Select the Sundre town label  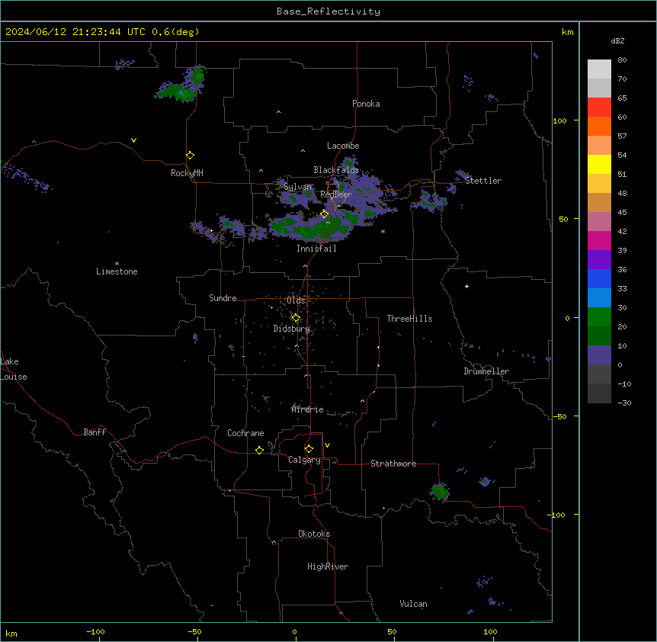(x=223, y=298)
